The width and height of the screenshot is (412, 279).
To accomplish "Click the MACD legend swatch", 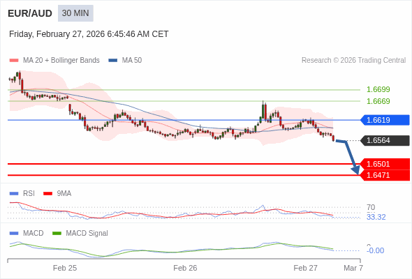I will 14,234.
